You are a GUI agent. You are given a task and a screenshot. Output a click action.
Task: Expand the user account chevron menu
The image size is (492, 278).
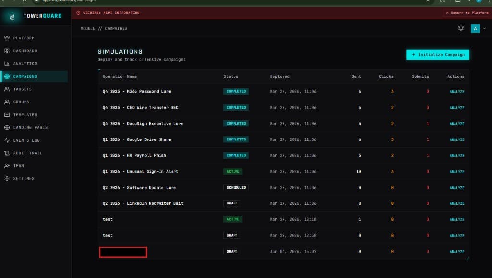[484, 28]
